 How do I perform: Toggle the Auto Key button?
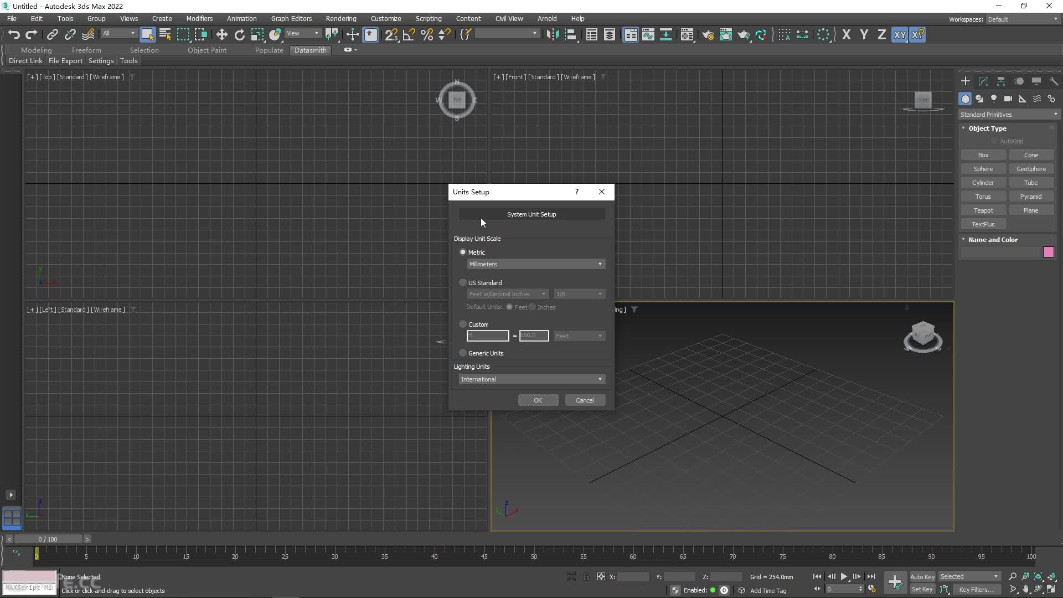(x=922, y=576)
